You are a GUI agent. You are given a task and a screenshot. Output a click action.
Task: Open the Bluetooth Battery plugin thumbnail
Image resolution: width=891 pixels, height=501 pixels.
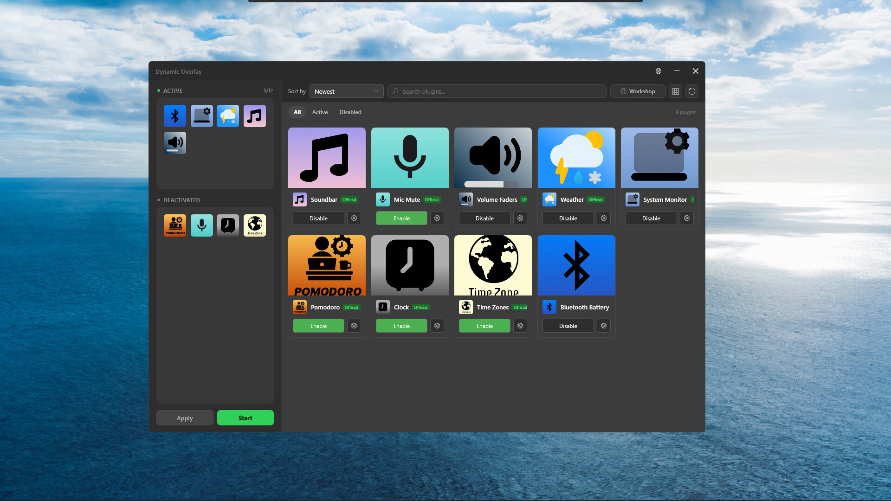pyautogui.click(x=576, y=265)
